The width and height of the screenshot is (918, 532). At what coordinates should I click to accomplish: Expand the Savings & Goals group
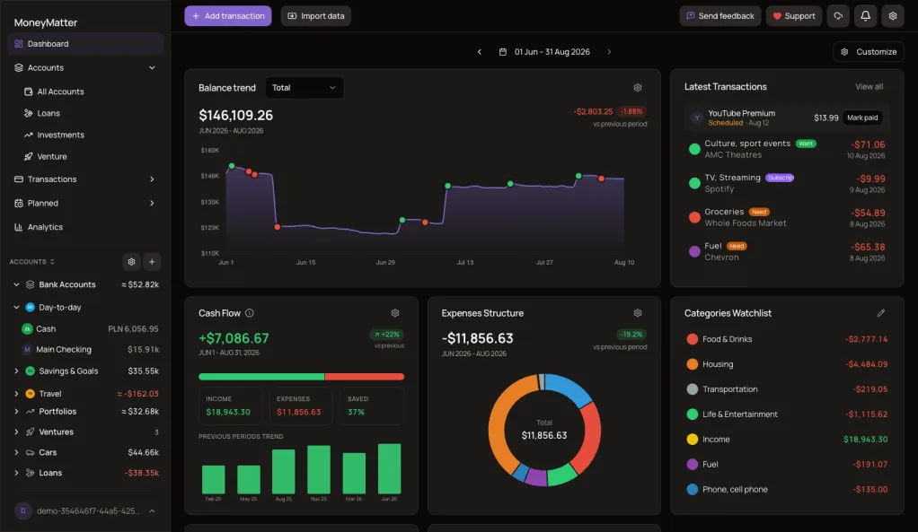click(16, 371)
